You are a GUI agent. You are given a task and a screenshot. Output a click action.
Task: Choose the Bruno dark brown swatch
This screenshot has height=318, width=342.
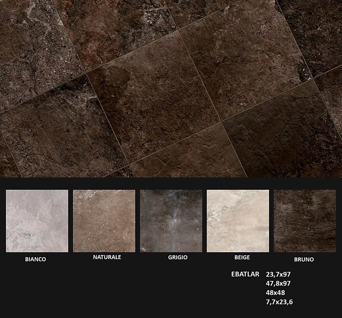coord(305,221)
